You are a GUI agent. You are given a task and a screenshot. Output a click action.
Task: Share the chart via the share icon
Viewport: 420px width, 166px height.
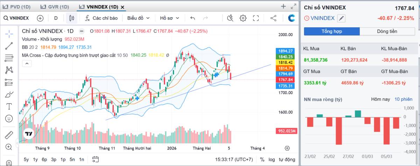(273, 18)
